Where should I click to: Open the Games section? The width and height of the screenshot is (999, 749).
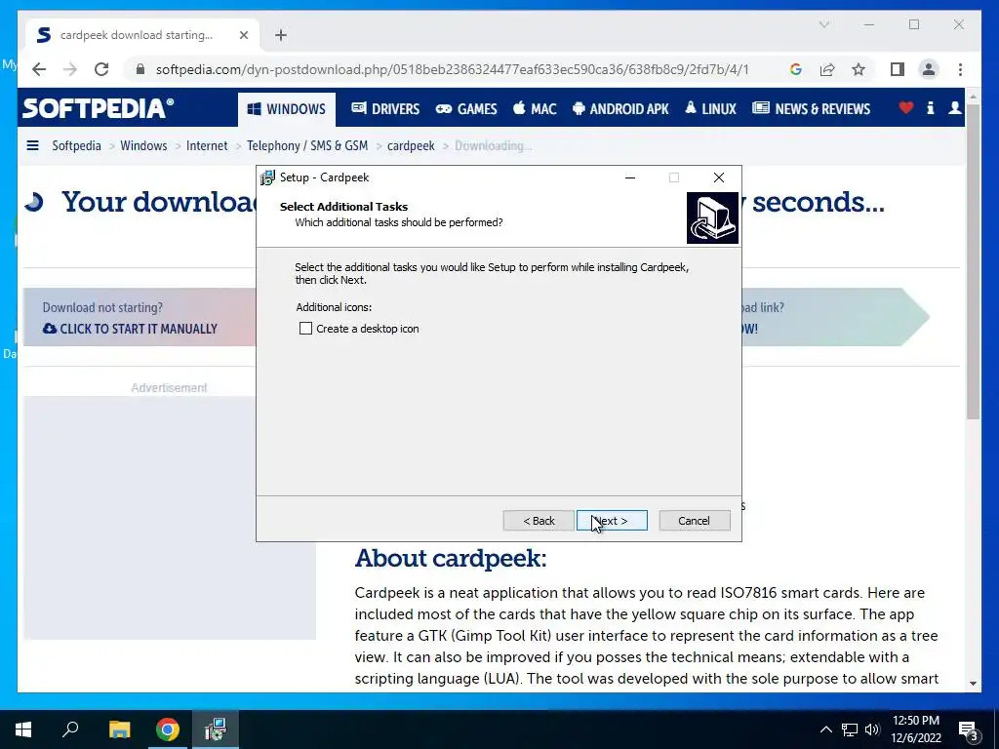[466, 109]
